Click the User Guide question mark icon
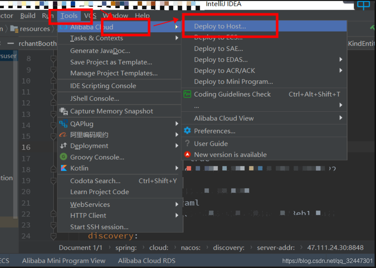This screenshot has width=376, height=268. [x=187, y=143]
